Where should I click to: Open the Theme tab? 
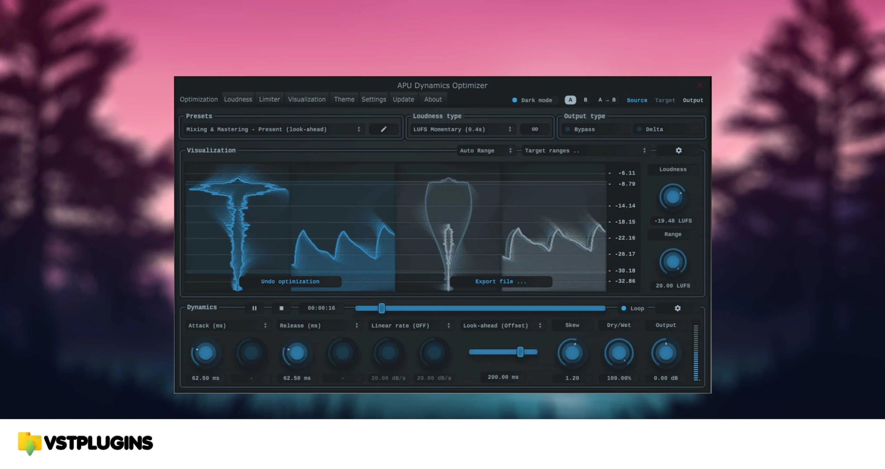pos(344,100)
